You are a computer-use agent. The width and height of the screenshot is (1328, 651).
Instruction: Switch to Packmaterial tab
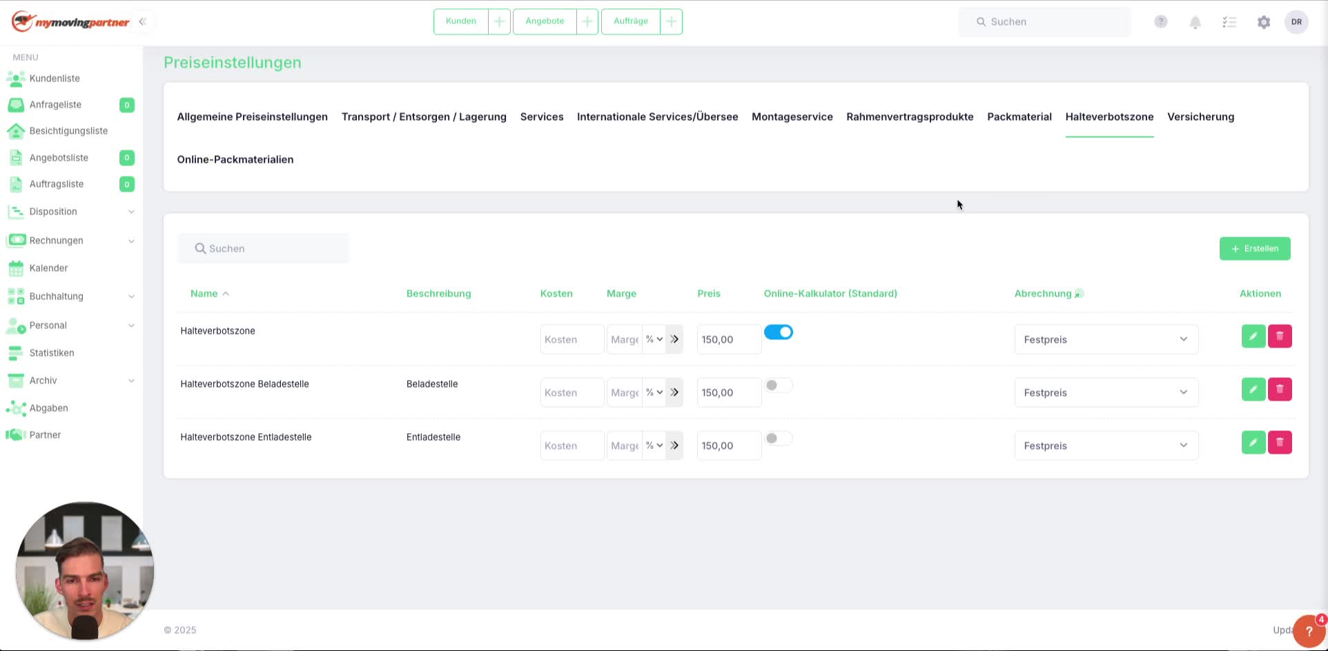1019,117
